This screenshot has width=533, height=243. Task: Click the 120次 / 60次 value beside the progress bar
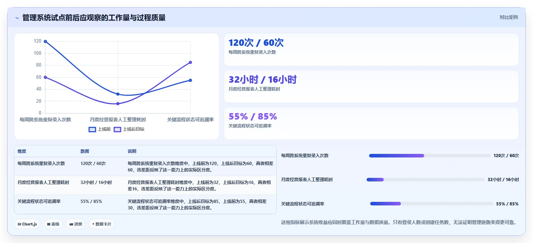pyautogui.click(x=506, y=156)
